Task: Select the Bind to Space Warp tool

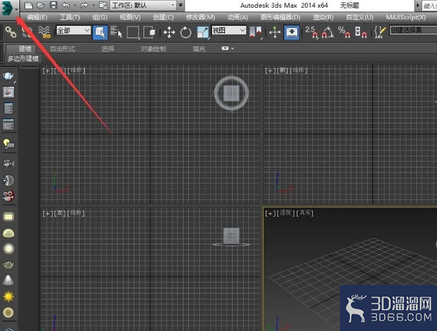Action: coord(45,32)
